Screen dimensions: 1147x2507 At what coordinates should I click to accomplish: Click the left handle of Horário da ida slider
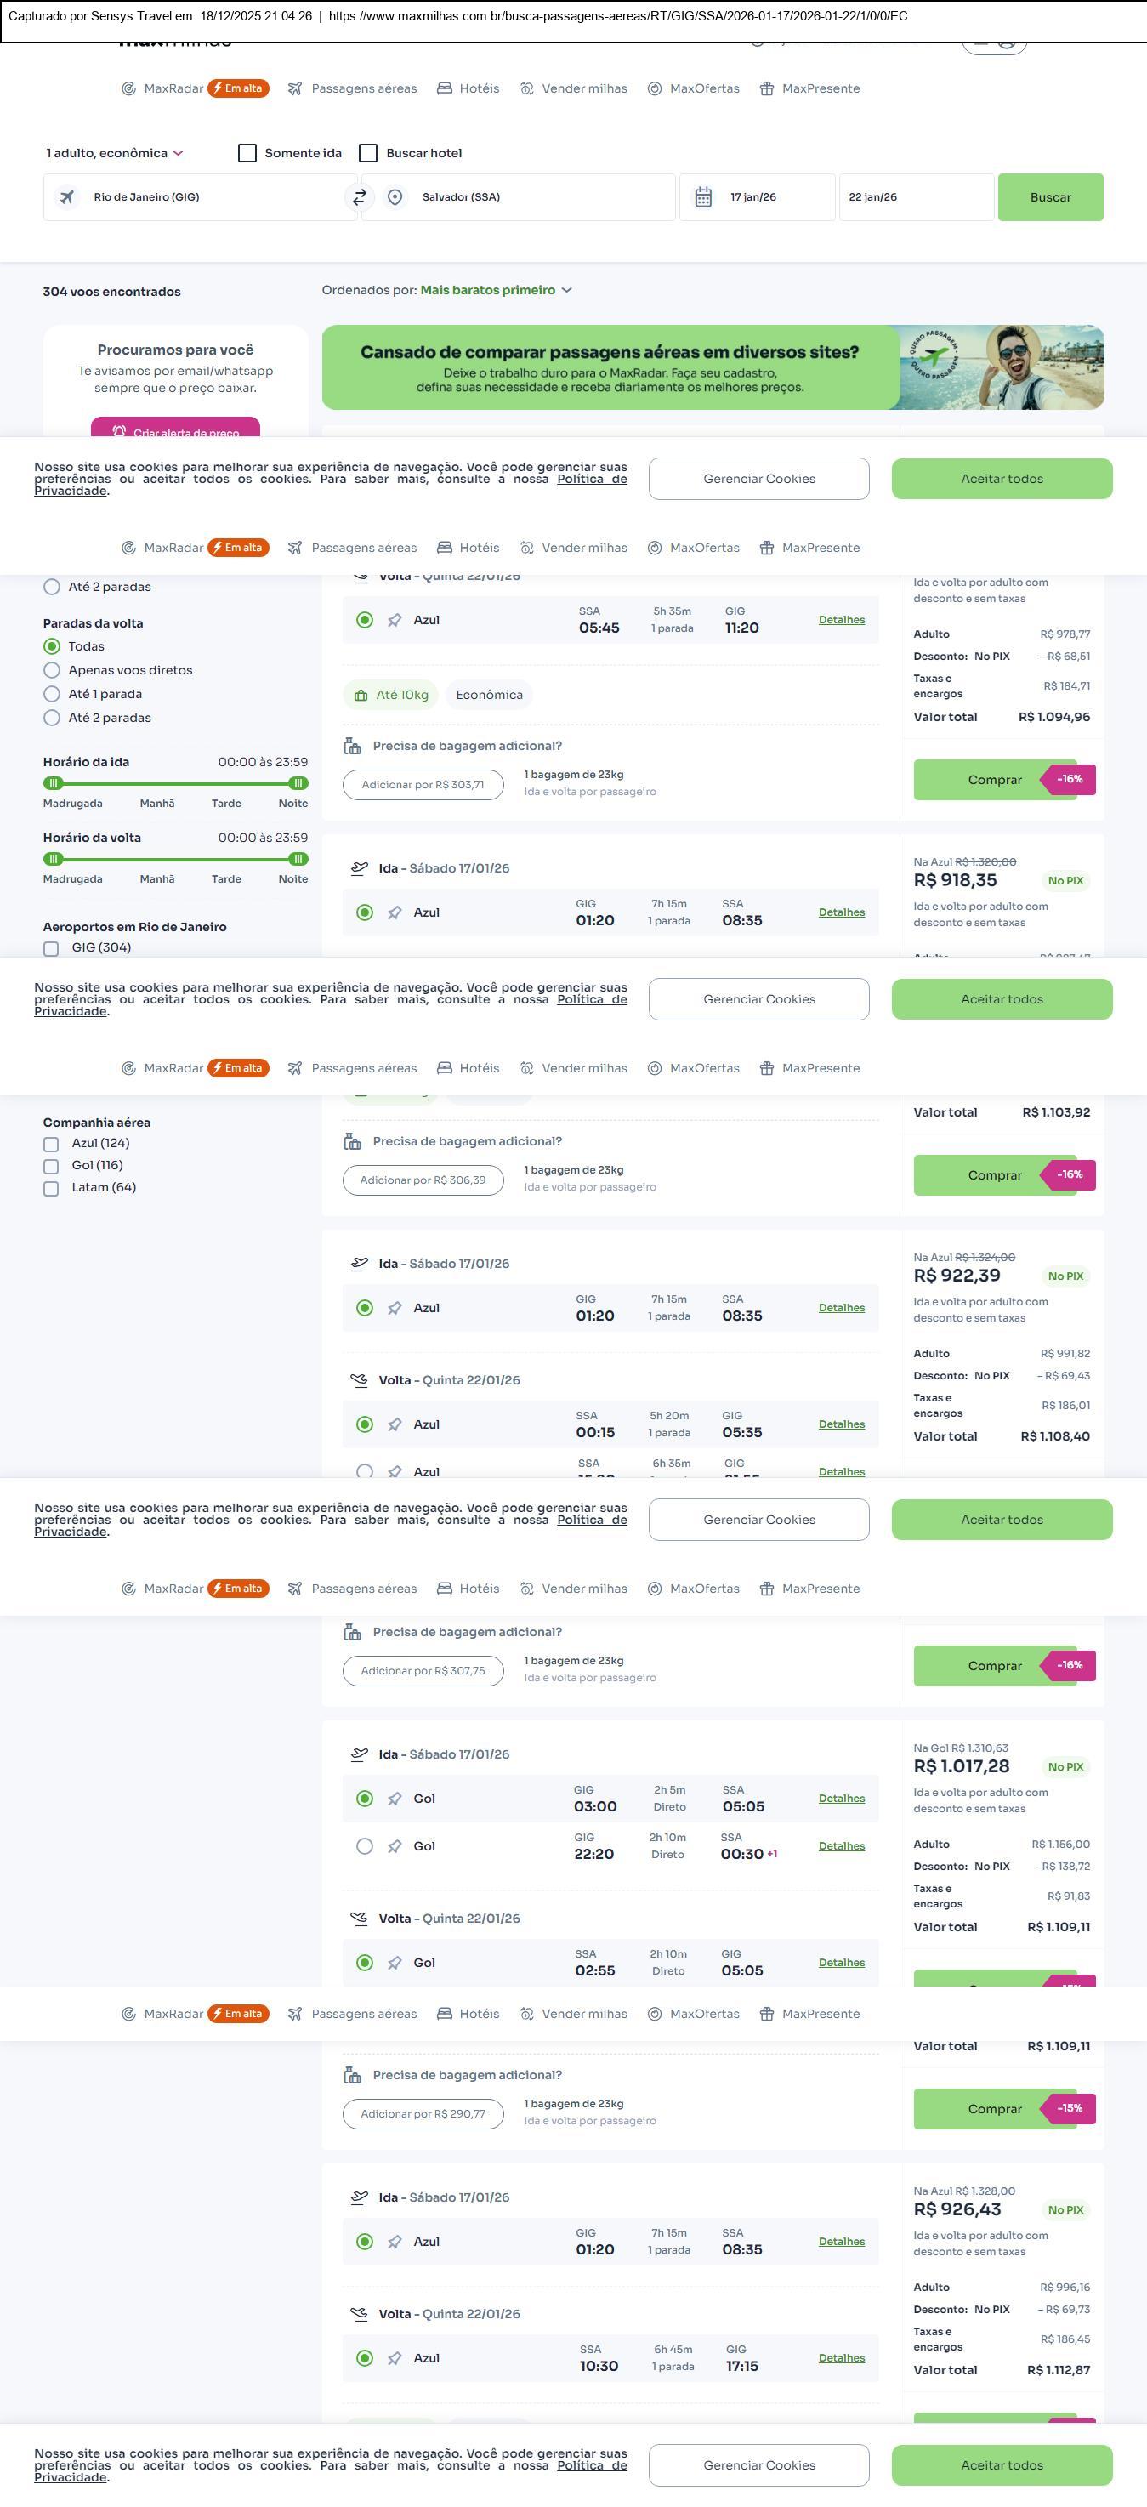click(54, 783)
